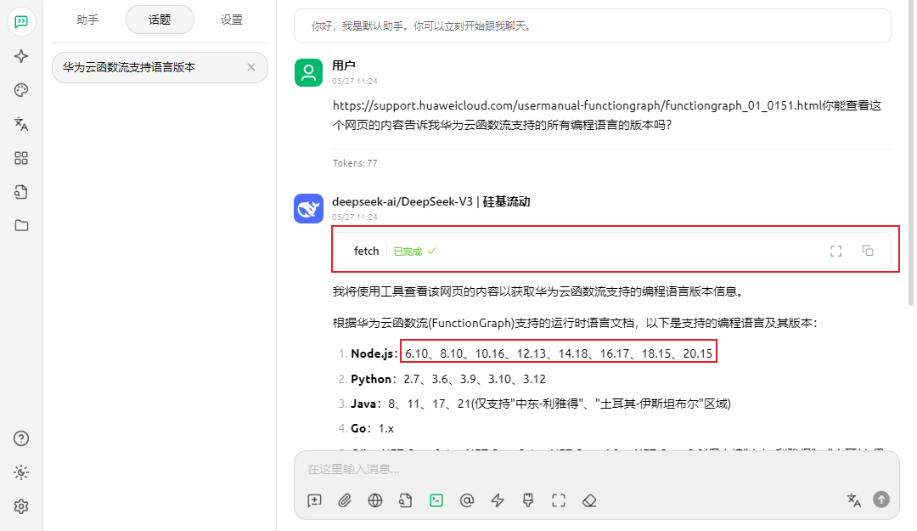
Task: Expand the fetch tool call result
Action: pos(367,251)
